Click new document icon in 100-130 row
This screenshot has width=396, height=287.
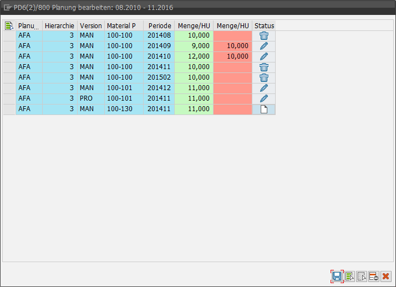pyautogui.click(x=264, y=109)
